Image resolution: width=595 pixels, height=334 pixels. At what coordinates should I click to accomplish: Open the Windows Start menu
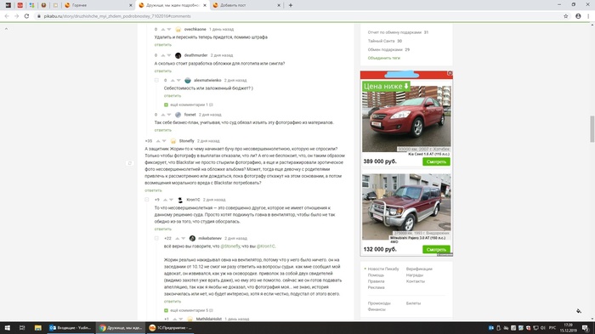[7, 328]
